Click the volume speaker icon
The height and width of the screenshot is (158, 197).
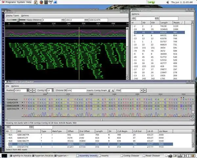167,2
